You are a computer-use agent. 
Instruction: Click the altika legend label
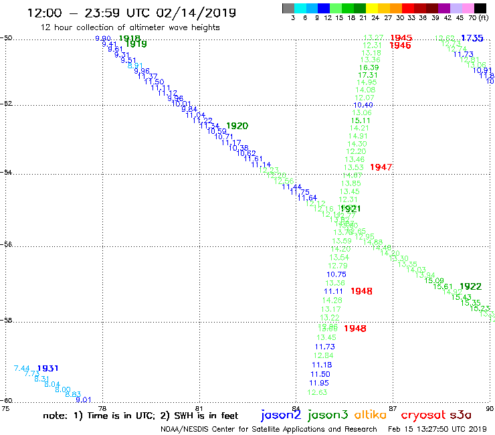[371, 415]
